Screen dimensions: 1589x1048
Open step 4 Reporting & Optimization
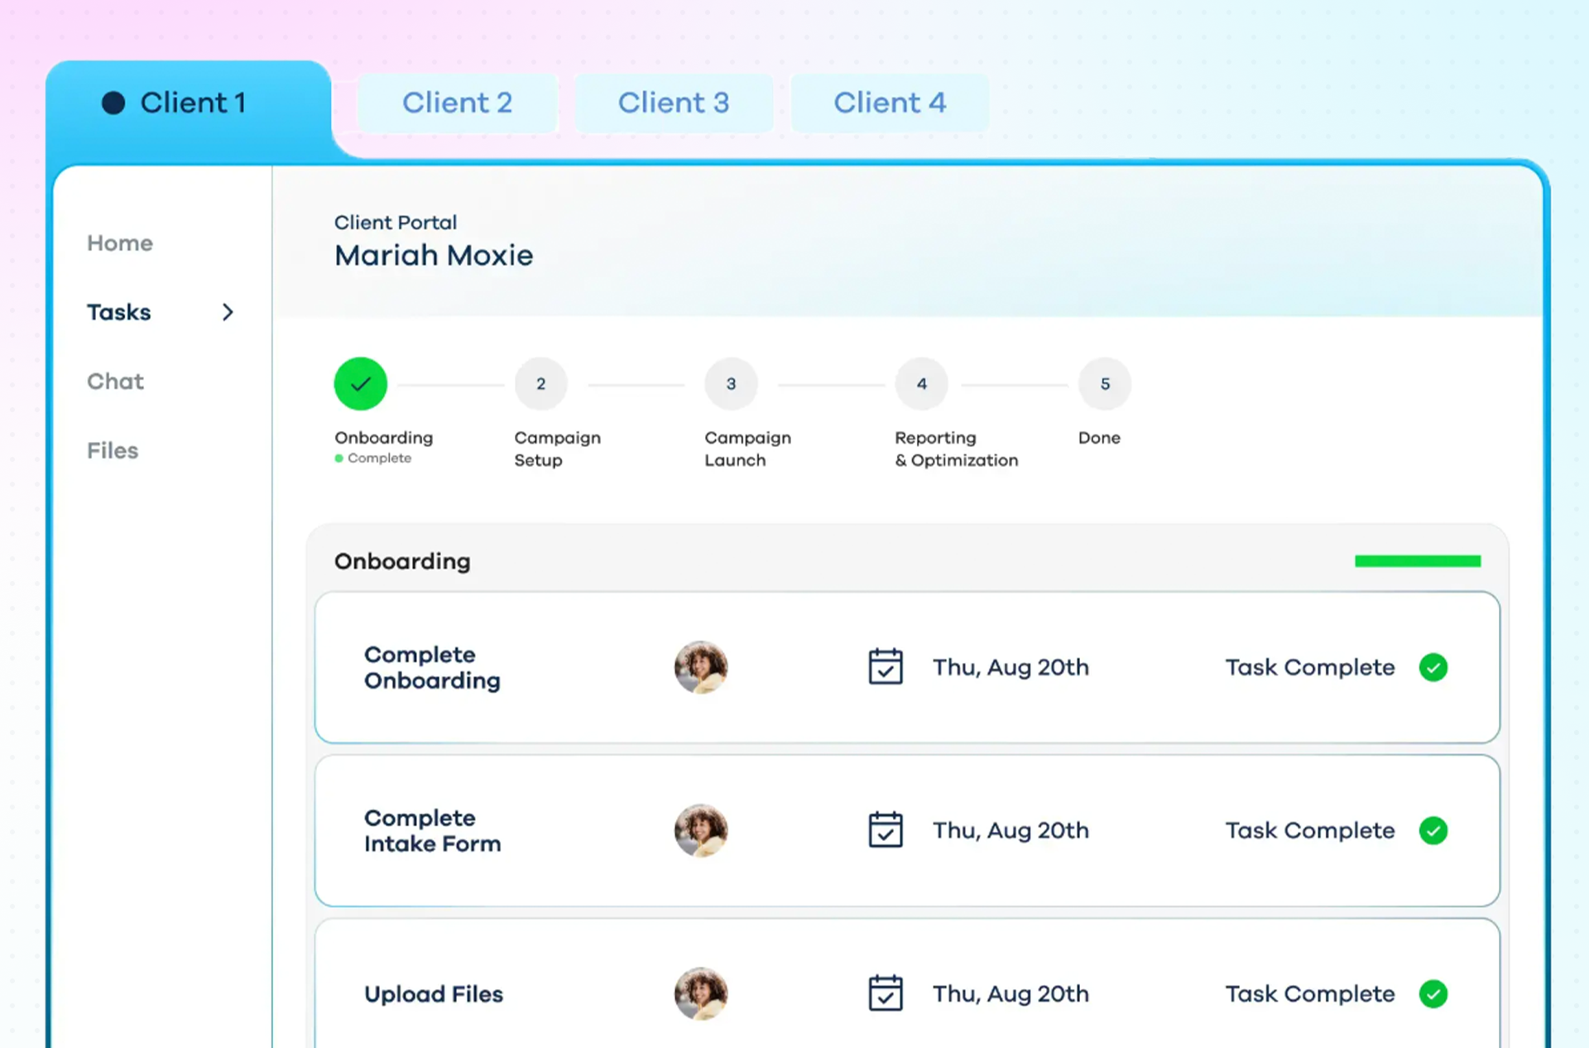pos(921,383)
